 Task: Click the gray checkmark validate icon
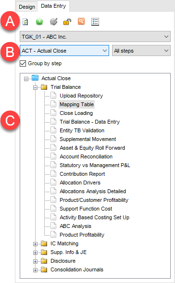point(53,22)
